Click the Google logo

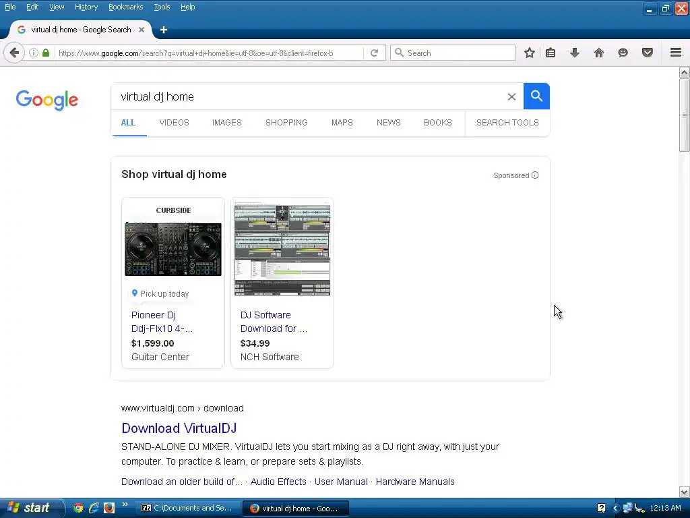[x=47, y=100]
